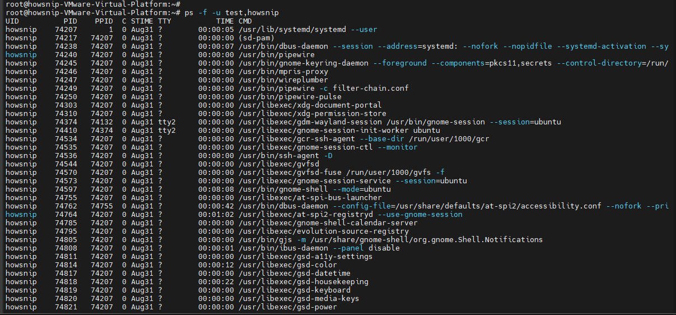
Task: Click the xdg-permission-store command path
Action: (x=313, y=114)
